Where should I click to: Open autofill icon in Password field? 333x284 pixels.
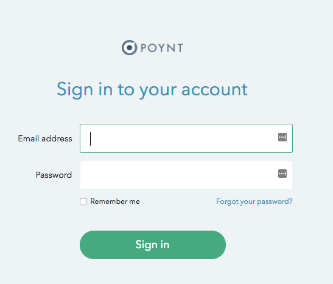coord(282,174)
